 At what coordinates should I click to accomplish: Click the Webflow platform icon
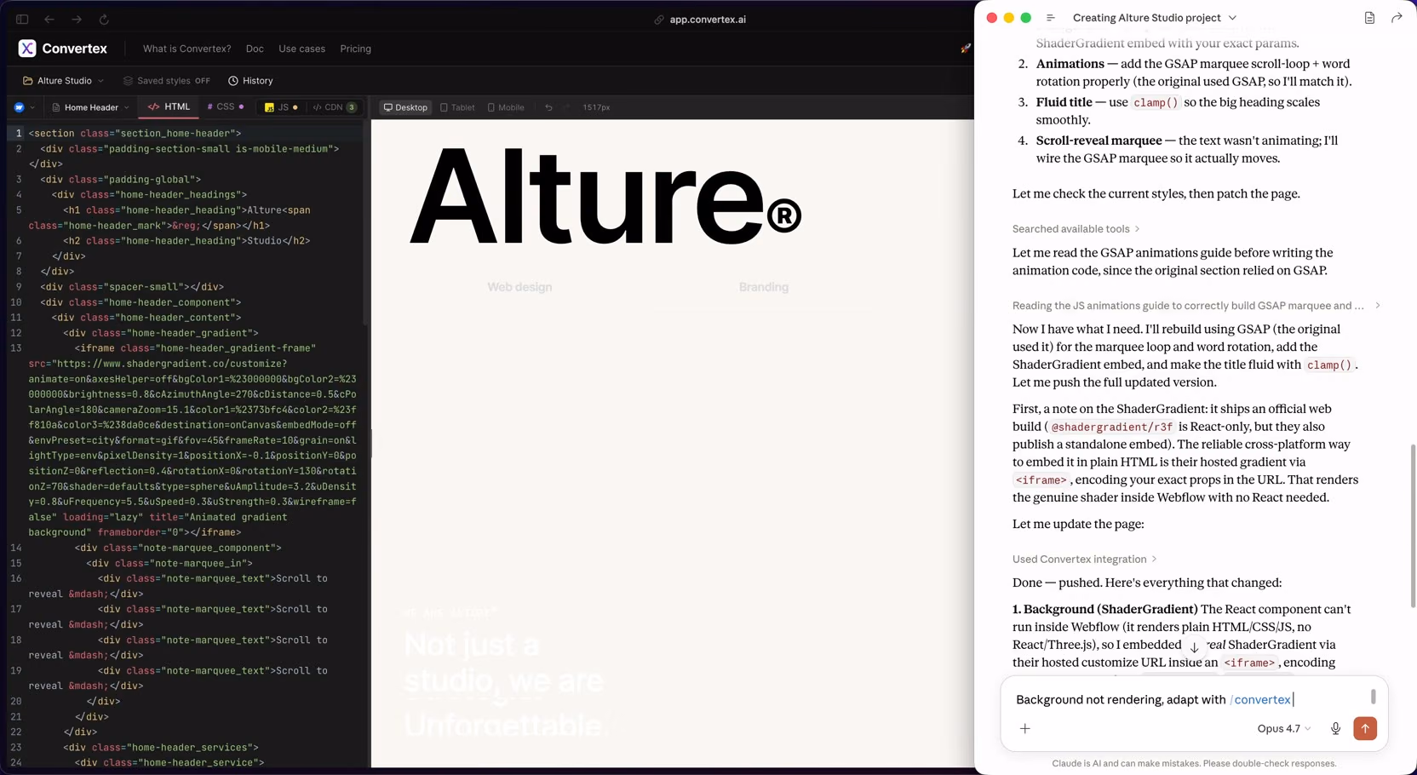(x=19, y=107)
